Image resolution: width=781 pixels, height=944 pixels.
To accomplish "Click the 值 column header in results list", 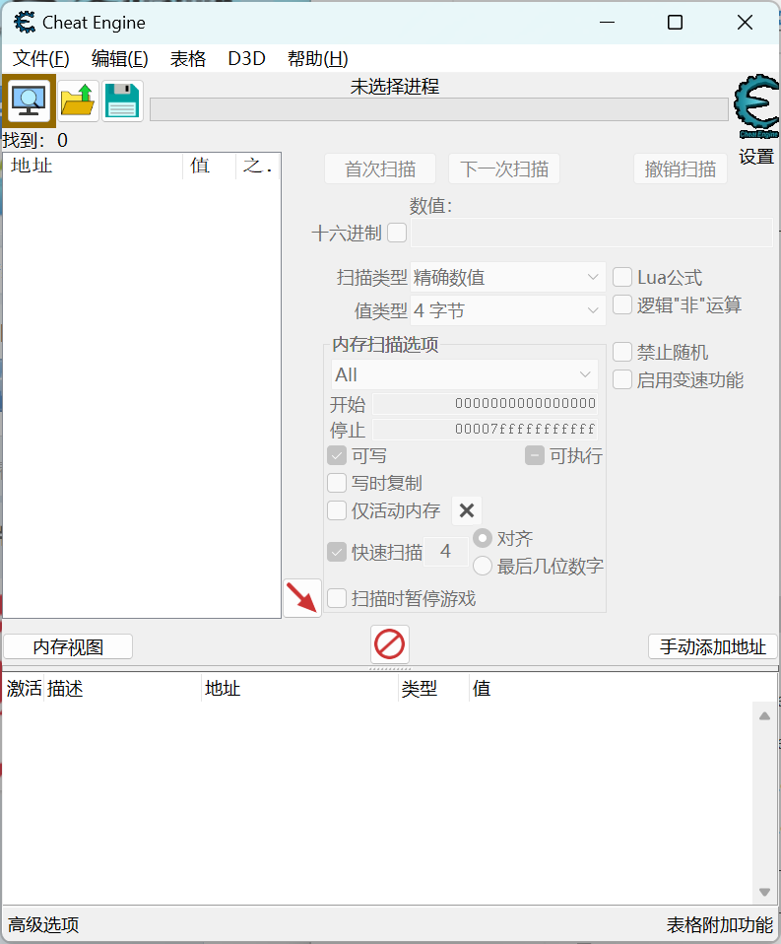I will click(209, 166).
